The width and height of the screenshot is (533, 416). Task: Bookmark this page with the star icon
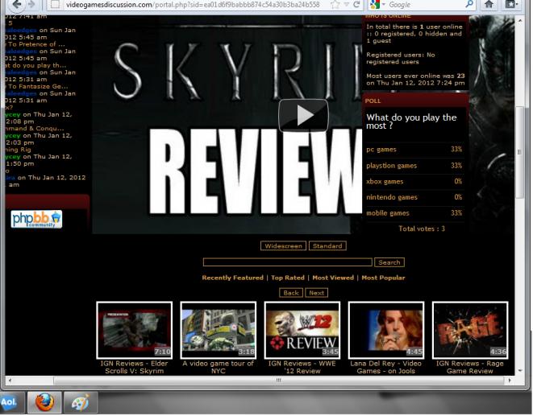[x=335, y=4]
